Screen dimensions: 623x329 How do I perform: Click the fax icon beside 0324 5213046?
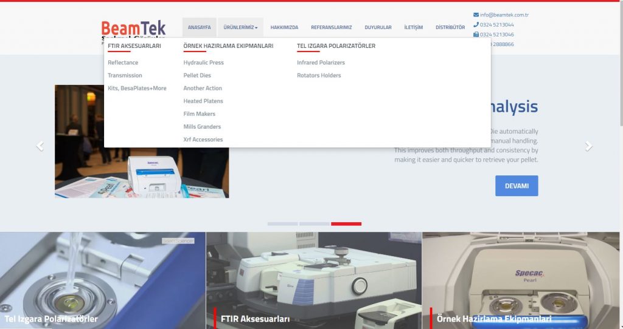tap(476, 35)
